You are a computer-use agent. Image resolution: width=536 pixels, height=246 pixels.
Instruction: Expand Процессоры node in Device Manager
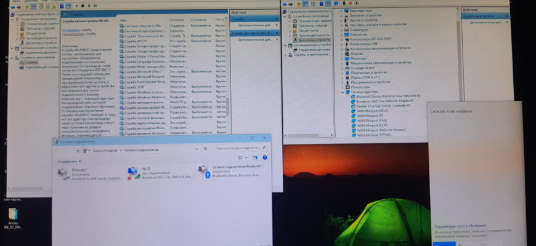[x=343, y=87]
